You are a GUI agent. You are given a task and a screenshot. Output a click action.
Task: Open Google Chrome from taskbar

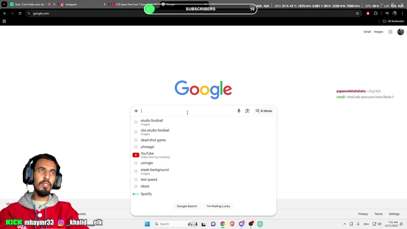(223, 224)
